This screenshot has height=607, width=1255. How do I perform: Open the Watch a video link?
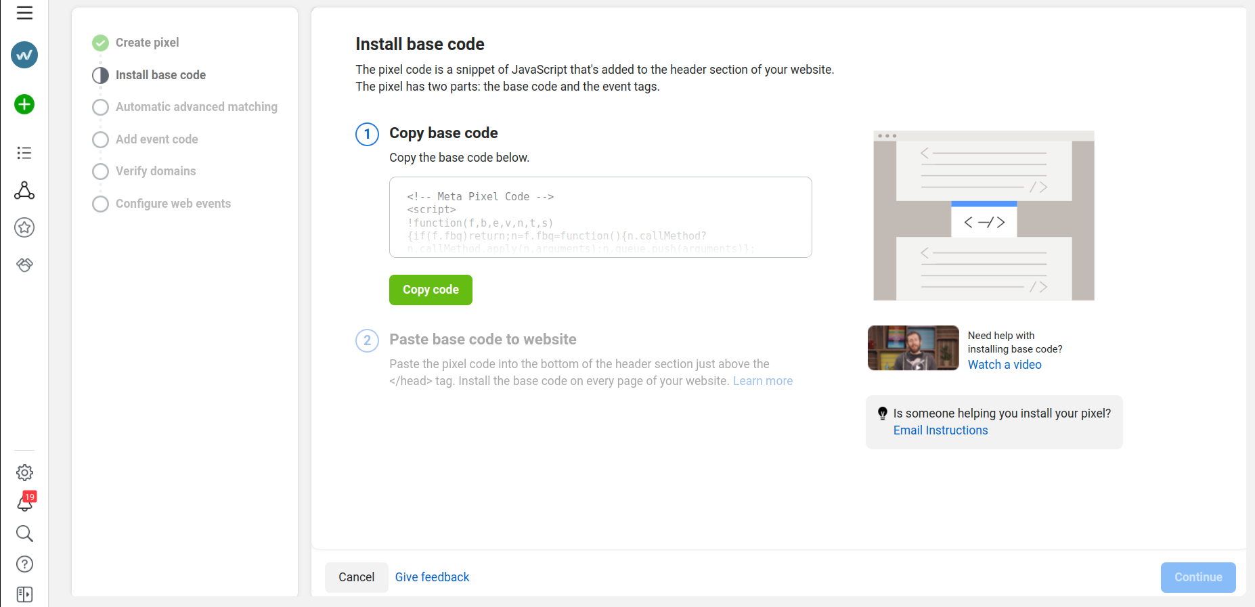point(1005,365)
